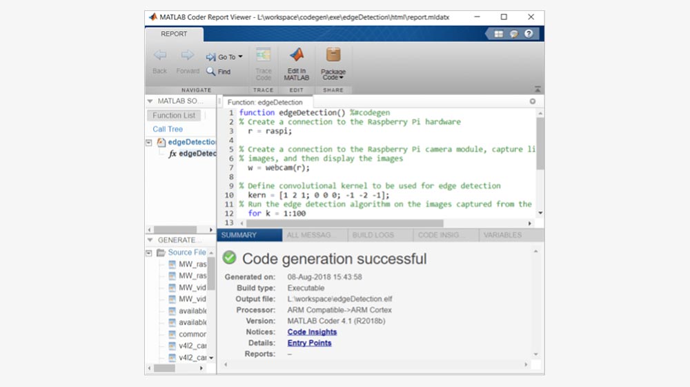This screenshot has width=690, height=387.
Task: Switch to Call Tree view
Action: pos(168,129)
